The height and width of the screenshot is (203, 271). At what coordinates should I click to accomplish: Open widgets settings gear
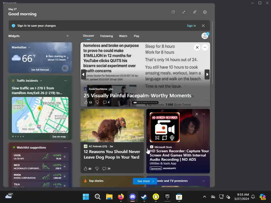tap(205, 12)
